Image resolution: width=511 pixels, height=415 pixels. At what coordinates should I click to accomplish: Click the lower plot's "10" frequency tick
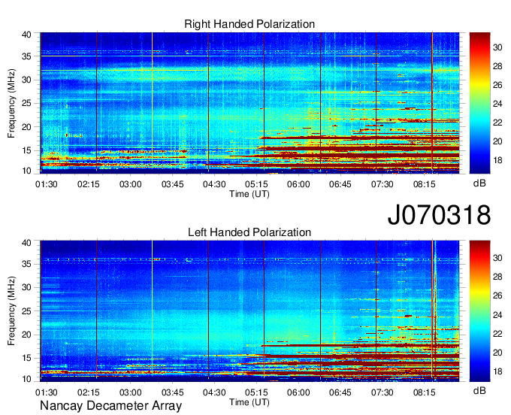pyautogui.click(x=26, y=379)
